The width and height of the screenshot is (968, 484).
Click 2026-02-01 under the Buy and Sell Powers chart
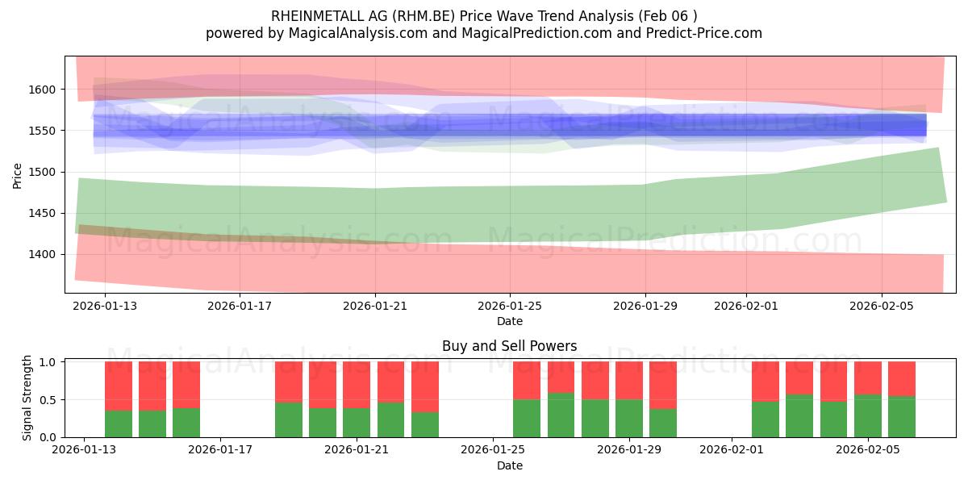731,450
